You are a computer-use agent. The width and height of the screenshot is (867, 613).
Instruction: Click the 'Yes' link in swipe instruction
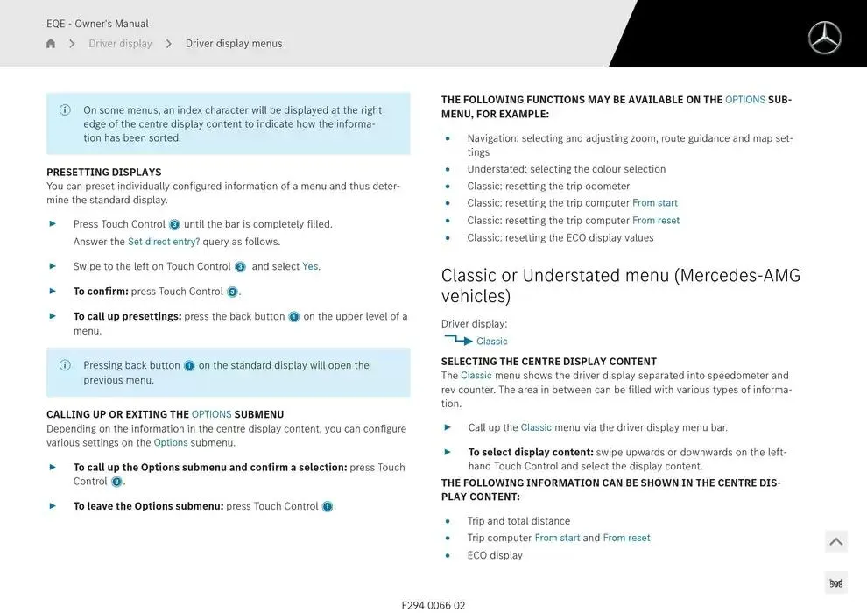click(310, 266)
